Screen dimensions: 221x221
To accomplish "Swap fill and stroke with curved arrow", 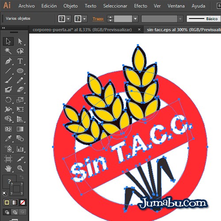I will [22, 177].
